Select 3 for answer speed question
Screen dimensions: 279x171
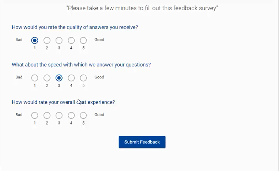coord(59,78)
